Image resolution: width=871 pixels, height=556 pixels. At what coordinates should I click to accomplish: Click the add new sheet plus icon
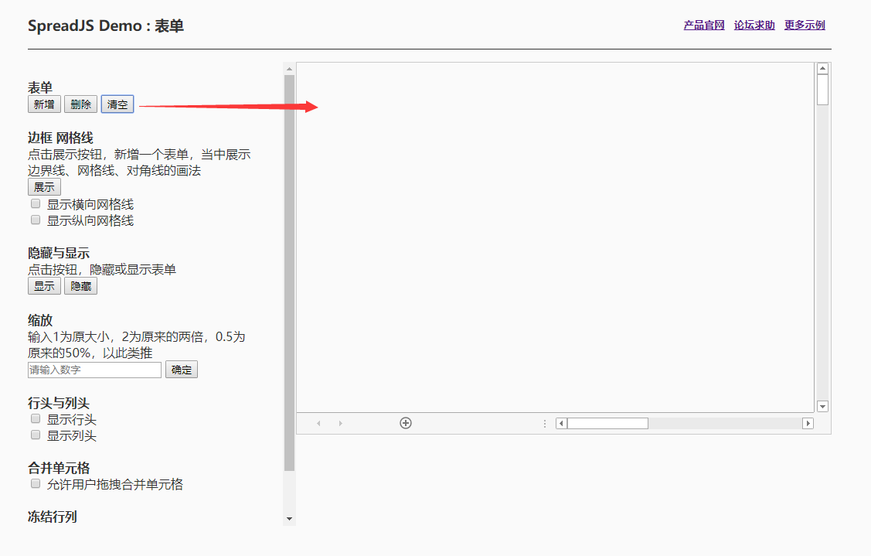tap(406, 423)
